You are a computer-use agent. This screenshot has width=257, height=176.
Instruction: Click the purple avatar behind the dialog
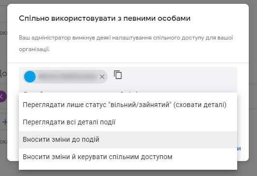[3, 96]
